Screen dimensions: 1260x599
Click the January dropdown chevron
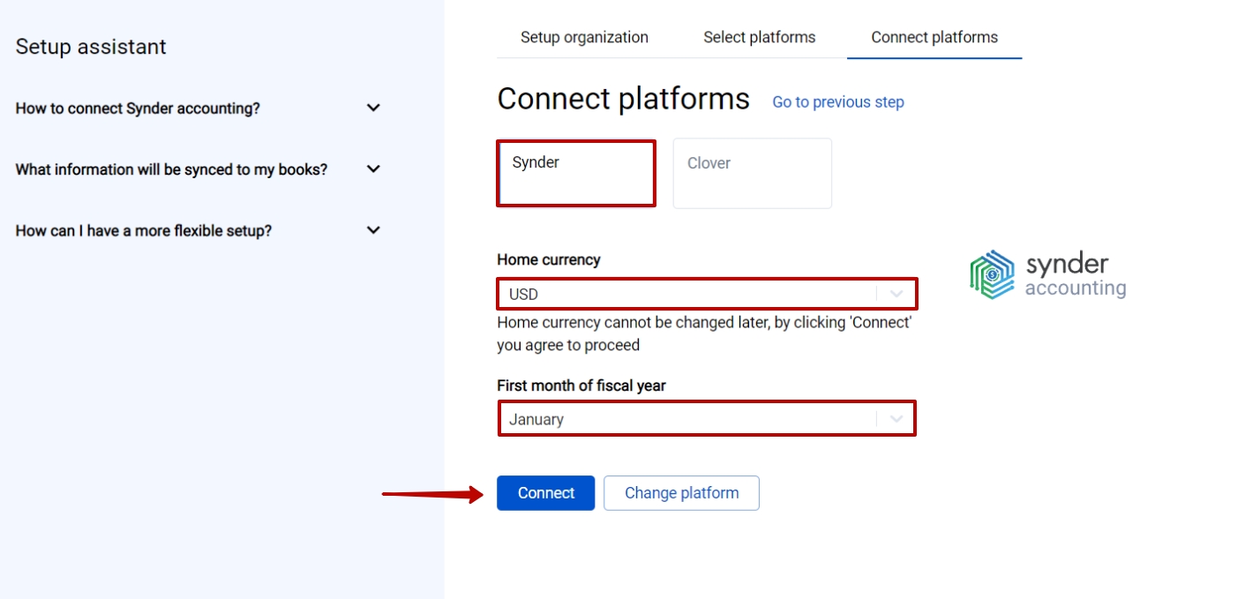pos(896,419)
